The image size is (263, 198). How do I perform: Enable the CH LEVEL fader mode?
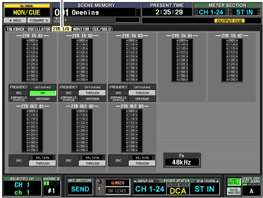(117, 191)
